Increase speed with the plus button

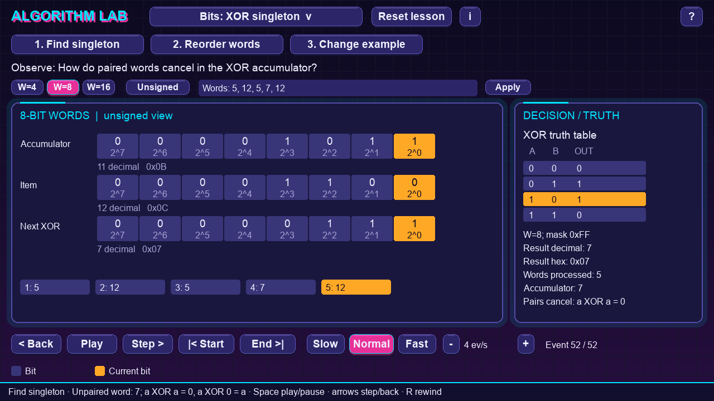[x=526, y=344]
